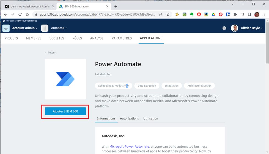Viewport: 269px width, 154px height.
Task: Click the Account admin gear icon
Action: click(x=6, y=28)
